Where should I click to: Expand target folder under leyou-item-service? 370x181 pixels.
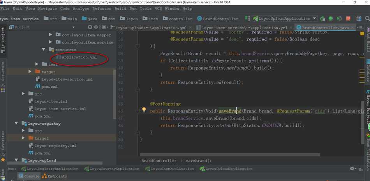pyautogui.click(x=30, y=71)
